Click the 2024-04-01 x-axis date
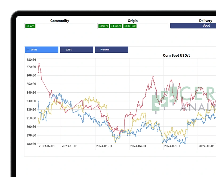The height and width of the screenshot is (177, 216). [138, 146]
